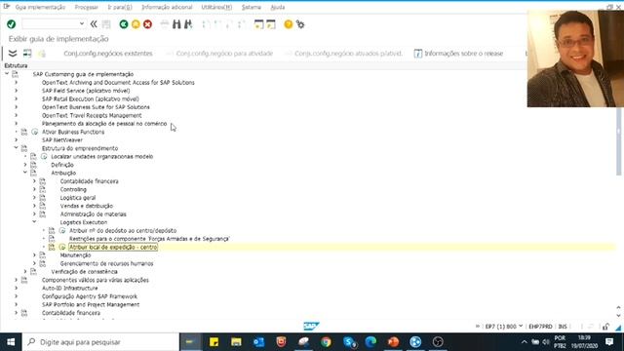
Task: Click the Windows taskbar search box
Action: pyautogui.click(x=100, y=342)
